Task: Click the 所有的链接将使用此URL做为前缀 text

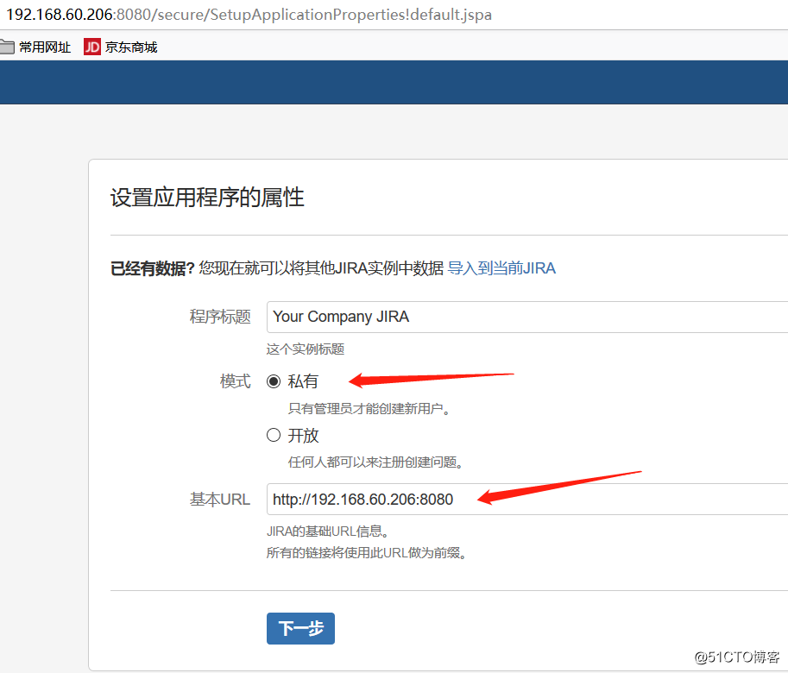Action: [x=366, y=553]
